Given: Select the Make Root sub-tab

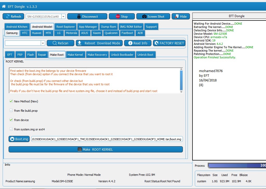Looking at the screenshot, I should pyautogui.click(x=57, y=54).
